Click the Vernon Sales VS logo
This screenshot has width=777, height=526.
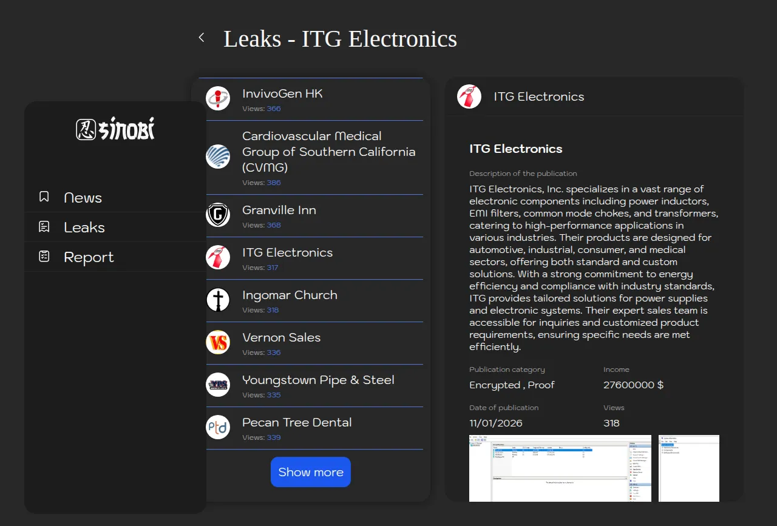tap(218, 342)
